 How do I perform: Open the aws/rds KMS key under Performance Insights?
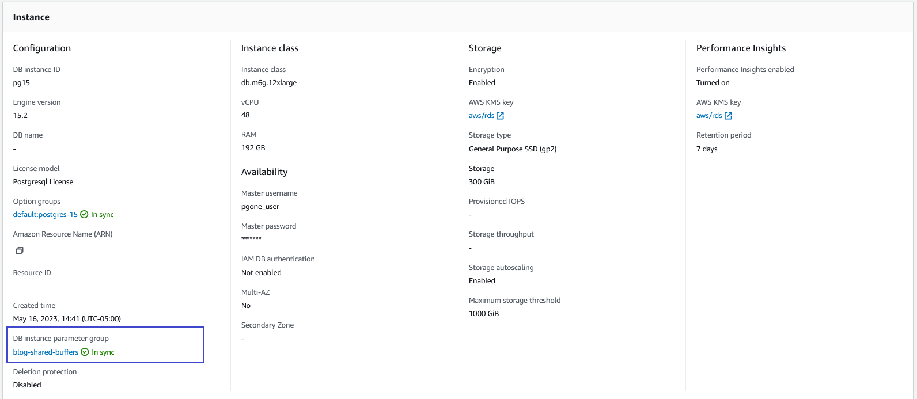(709, 116)
